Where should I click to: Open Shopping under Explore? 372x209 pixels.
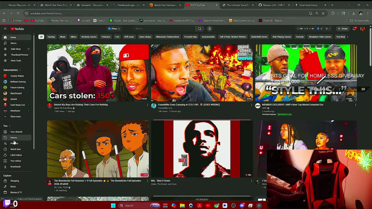pos(15,181)
